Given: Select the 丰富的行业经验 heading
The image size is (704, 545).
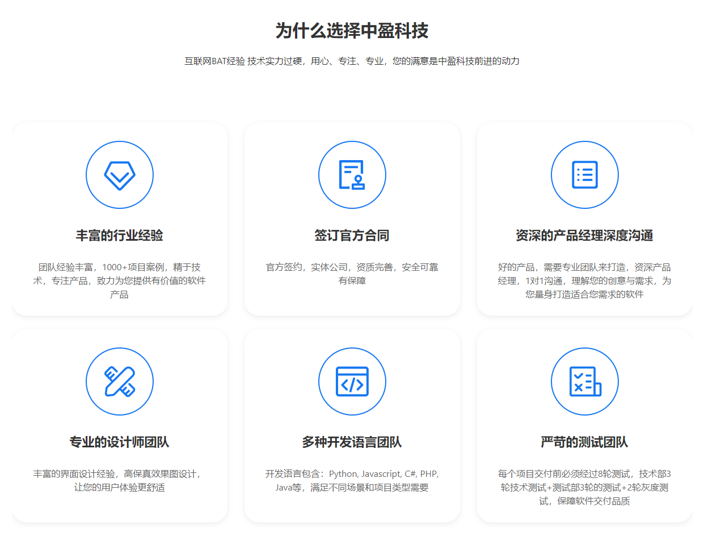Looking at the screenshot, I should point(120,236).
